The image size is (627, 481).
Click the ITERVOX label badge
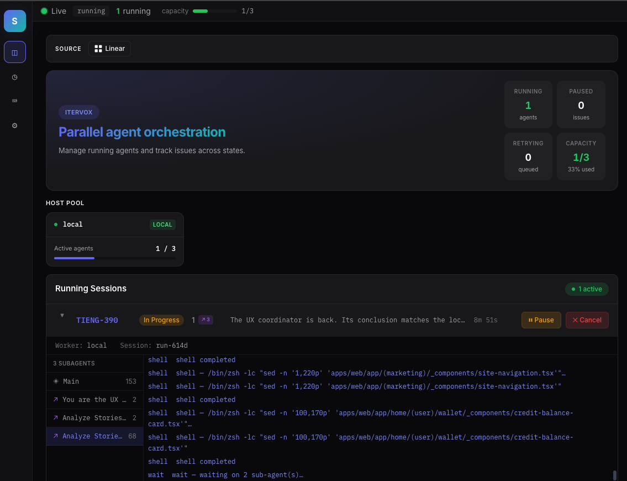[79, 112]
